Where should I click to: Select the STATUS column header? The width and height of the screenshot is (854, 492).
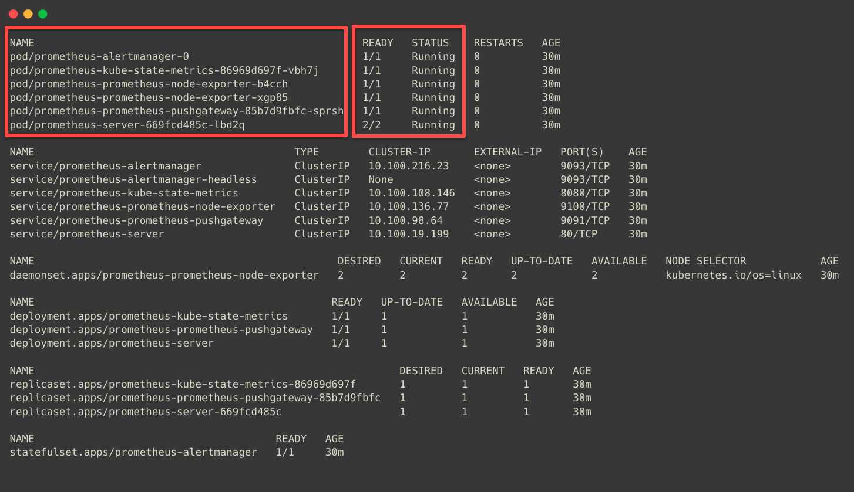coord(430,42)
